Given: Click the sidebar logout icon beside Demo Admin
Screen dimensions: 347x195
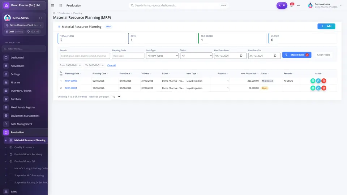Looking at the screenshot, I should point(41,18).
